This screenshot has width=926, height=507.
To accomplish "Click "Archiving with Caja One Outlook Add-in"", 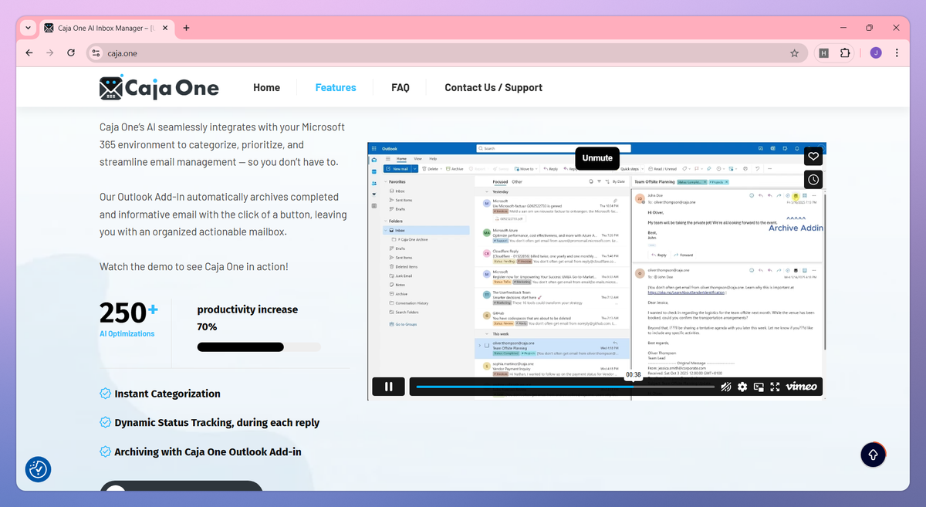I will (208, 452).
